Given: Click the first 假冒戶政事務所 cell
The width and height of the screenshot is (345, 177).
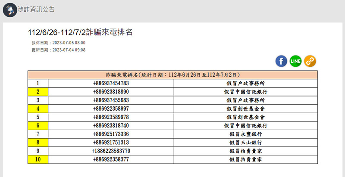Looking at the screenshot, I should [245, 83].
